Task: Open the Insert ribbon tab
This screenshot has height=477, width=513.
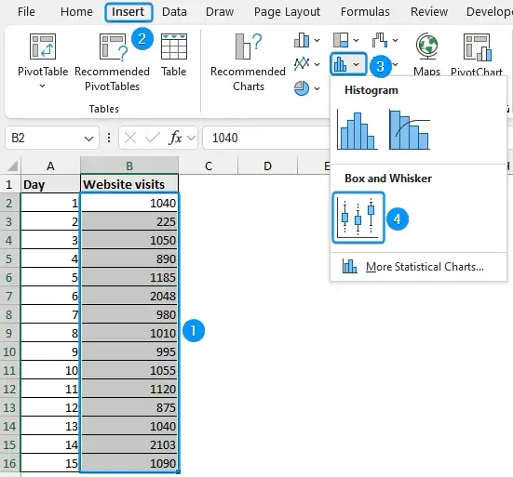Action: [x=128, y=12]
